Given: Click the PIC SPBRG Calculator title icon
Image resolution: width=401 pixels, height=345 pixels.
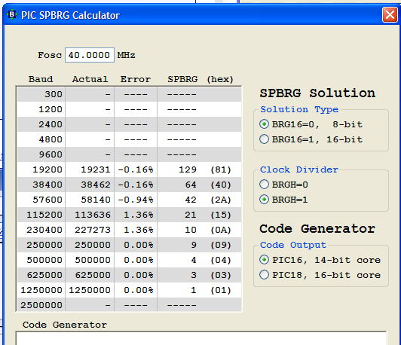Looking at the screenshot, I should pos(11,14).
